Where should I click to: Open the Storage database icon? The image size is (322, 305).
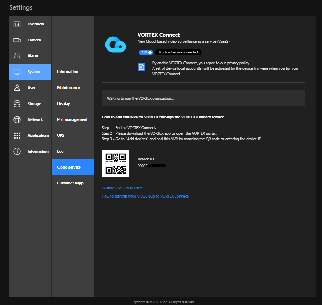tap(17, 104)
